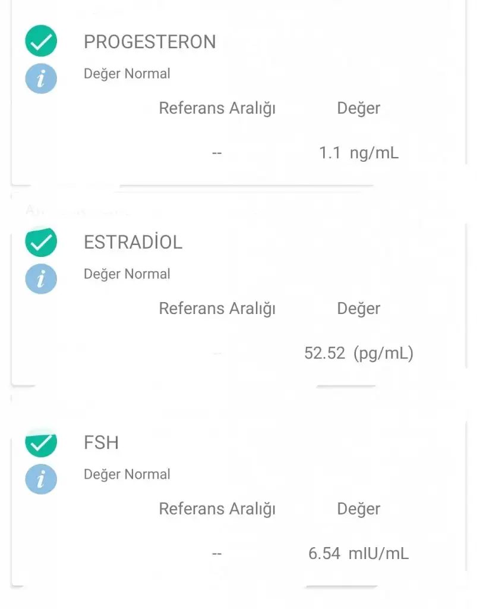Tap 'Değer Normal' status under PROGESTERON

tap(127, 74)
